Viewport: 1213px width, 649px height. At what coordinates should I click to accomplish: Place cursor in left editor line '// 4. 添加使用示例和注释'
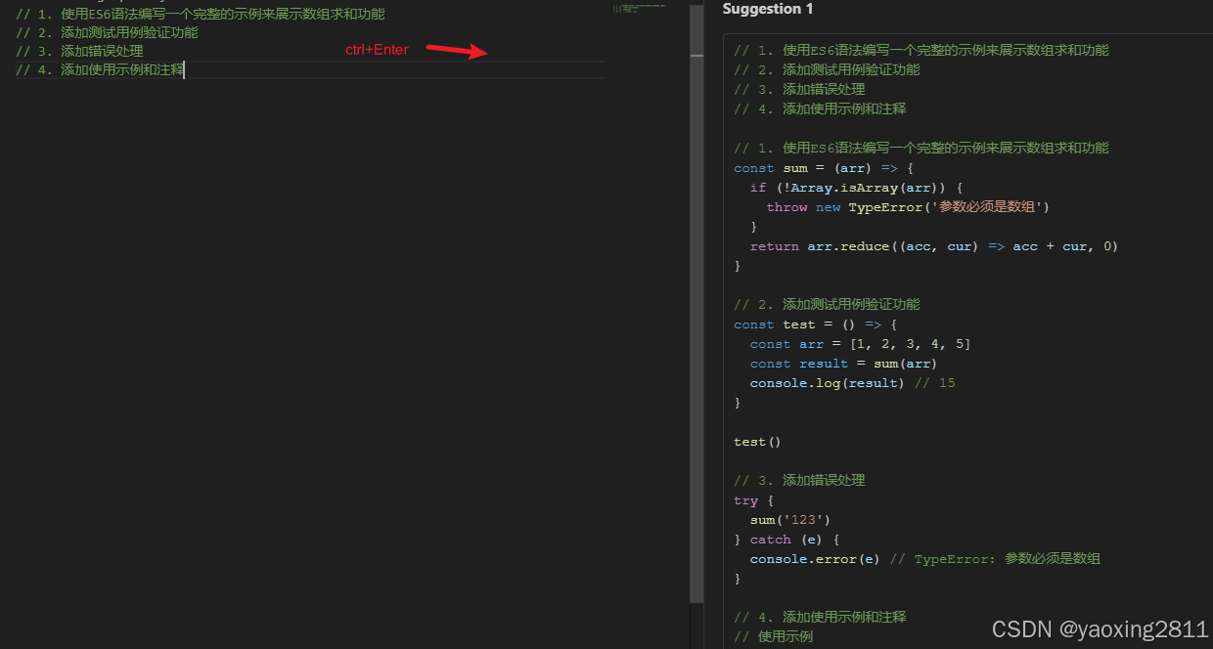pyautogui.click(x=100, y=69)
